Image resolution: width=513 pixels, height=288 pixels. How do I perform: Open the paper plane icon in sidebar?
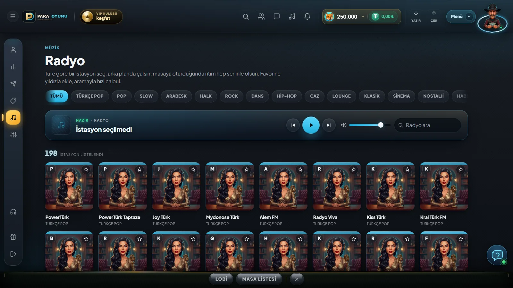[13, 84]
